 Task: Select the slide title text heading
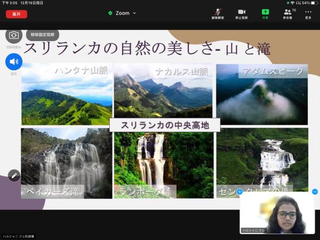click(147, 49)
